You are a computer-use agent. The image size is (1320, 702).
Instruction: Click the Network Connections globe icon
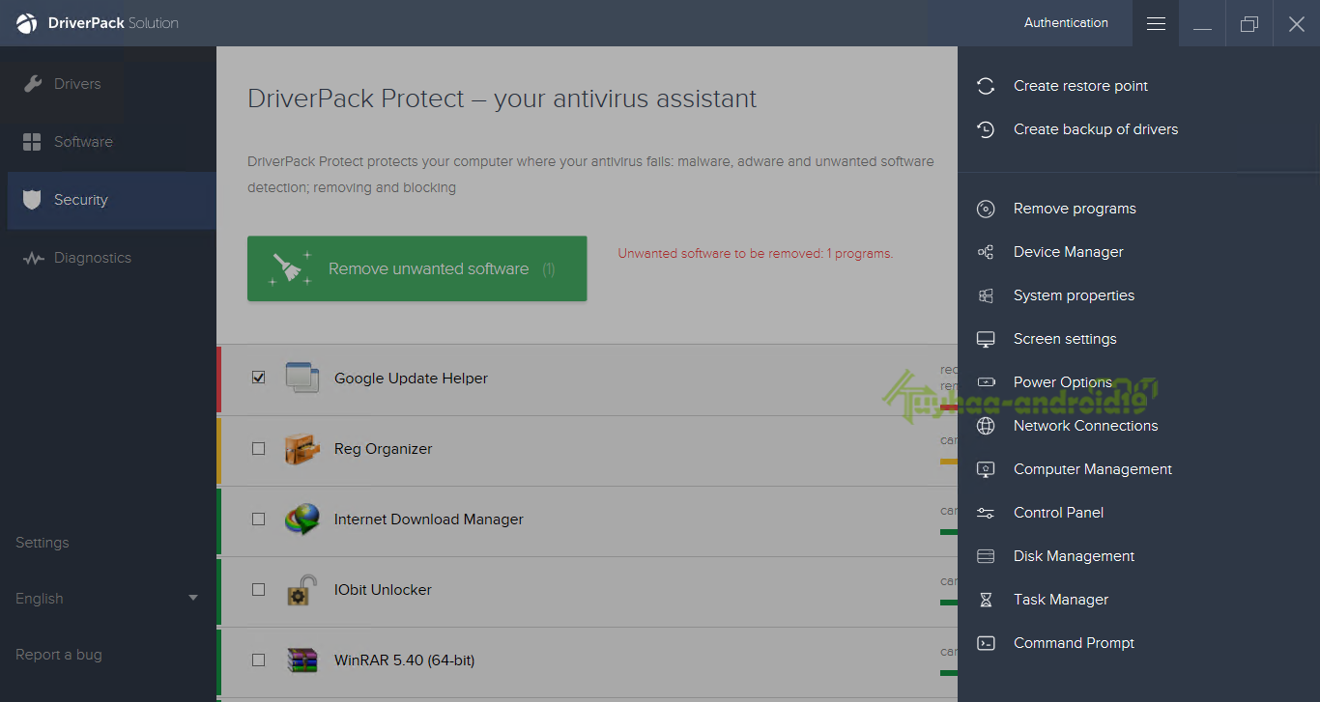point(986,426)
